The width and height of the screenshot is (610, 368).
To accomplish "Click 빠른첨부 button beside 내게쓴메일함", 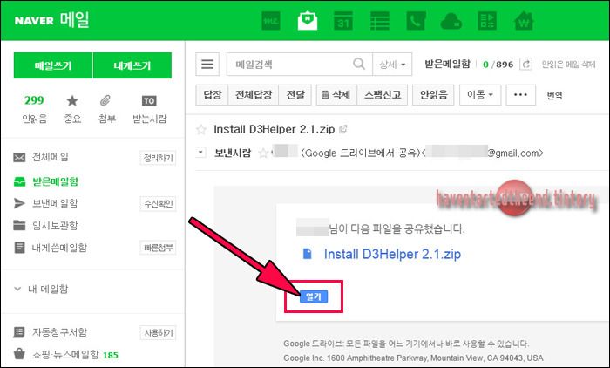I will tap(158, 248).
